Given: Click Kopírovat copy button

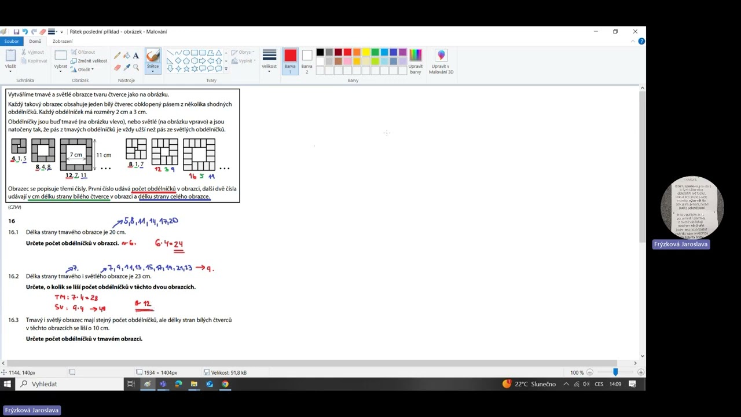Looking at the screenshot, I should tap(34, 61).
